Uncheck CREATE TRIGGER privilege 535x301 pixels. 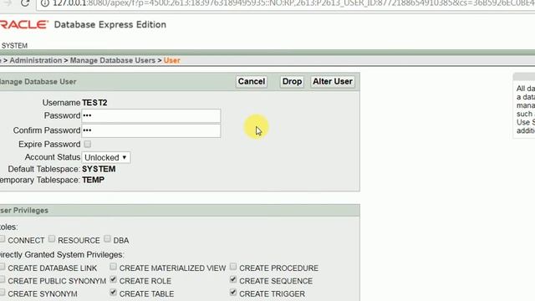coord(233,292)
